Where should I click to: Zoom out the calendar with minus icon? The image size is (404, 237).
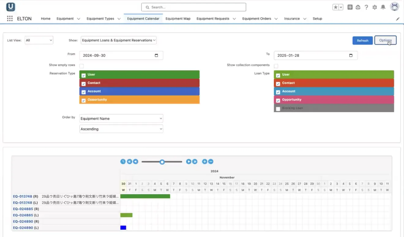tap(211, 162)
